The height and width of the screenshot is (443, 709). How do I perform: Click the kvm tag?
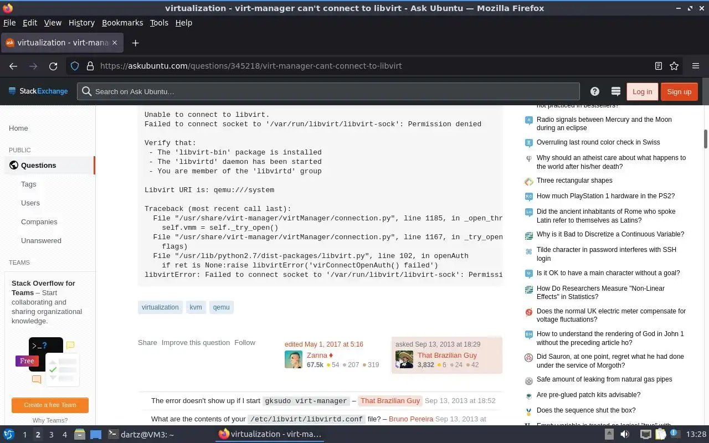coord(196,307)
